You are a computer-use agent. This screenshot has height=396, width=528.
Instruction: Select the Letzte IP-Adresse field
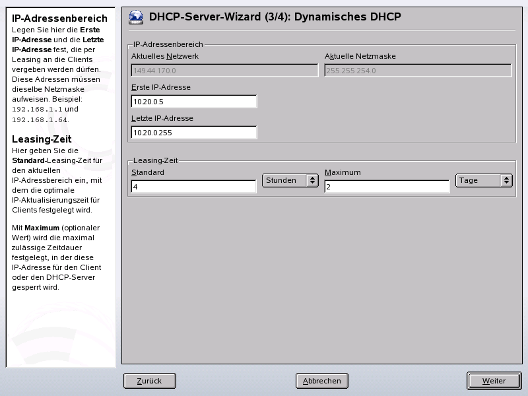195,132
